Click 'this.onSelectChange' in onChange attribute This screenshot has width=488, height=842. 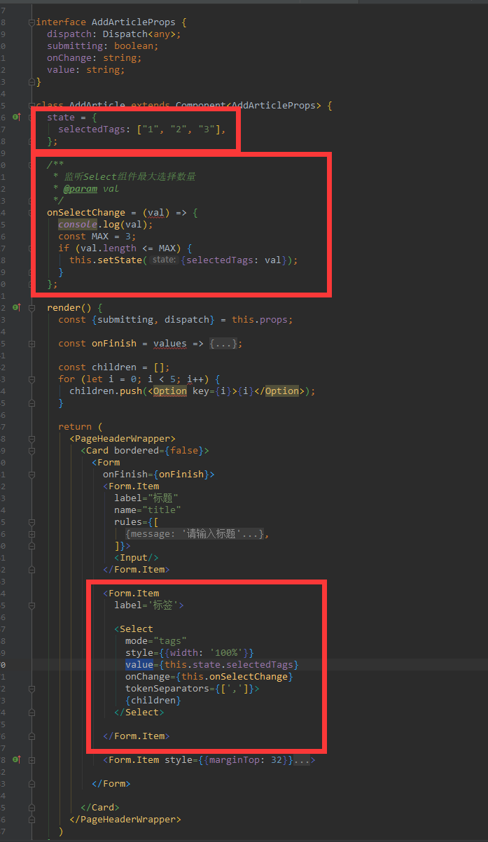(235, 676)
